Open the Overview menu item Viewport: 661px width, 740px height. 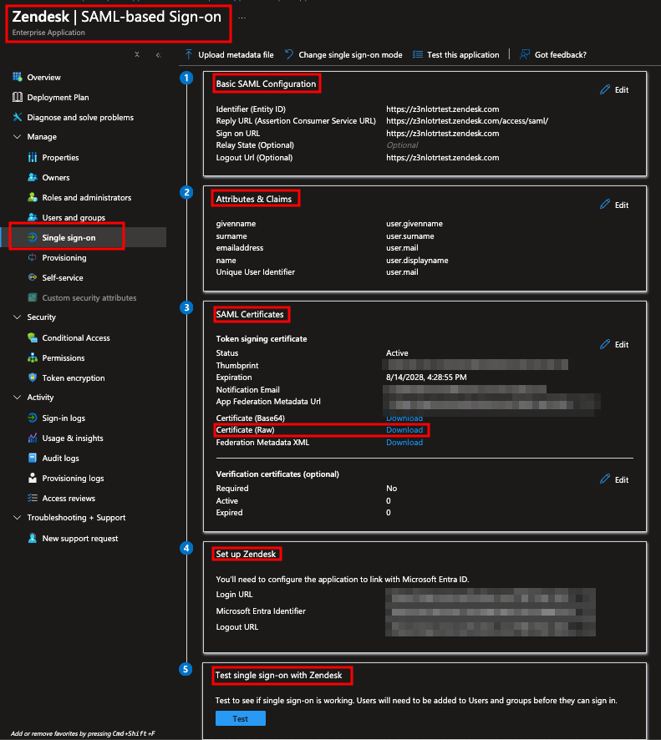click(x=44, y=77)
